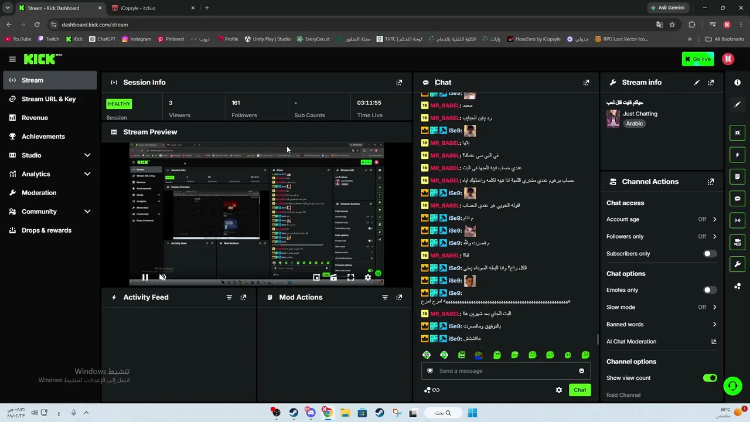Pause the stream preview playback
750x422 pixels.
point(145,277)
